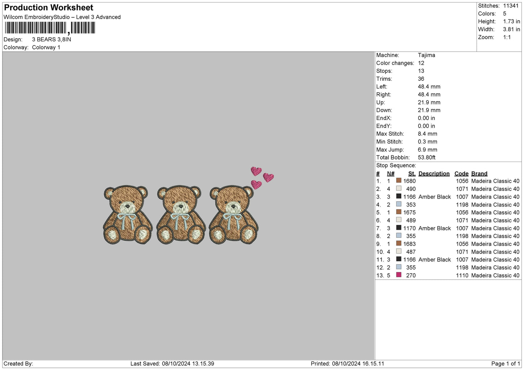Screen dimensions: 524x370
Task: Click stitch count "353" in row 4
Action: tap(411, 205)
